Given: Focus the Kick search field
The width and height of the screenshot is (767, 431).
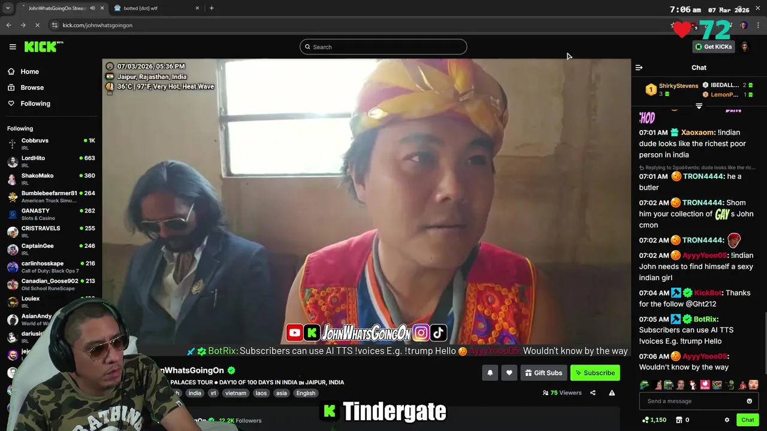Looking at the screenshot, I should coord(383,47).
